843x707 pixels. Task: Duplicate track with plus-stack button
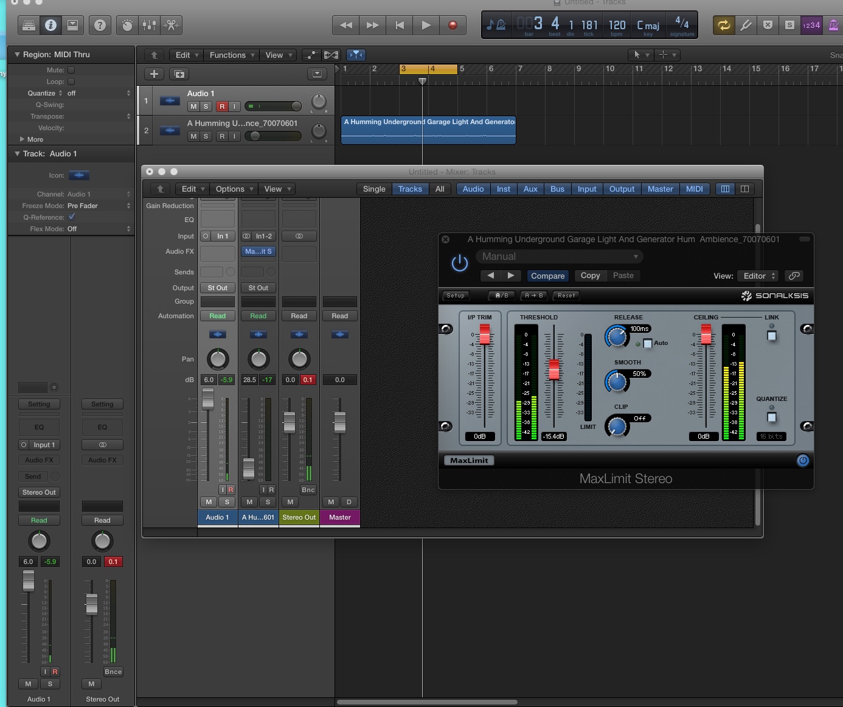click(179, 74)
